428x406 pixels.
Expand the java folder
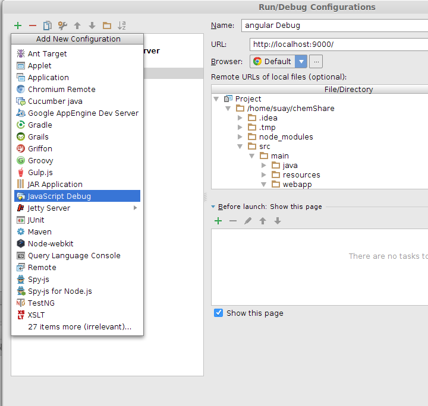(x=264, y=166)
